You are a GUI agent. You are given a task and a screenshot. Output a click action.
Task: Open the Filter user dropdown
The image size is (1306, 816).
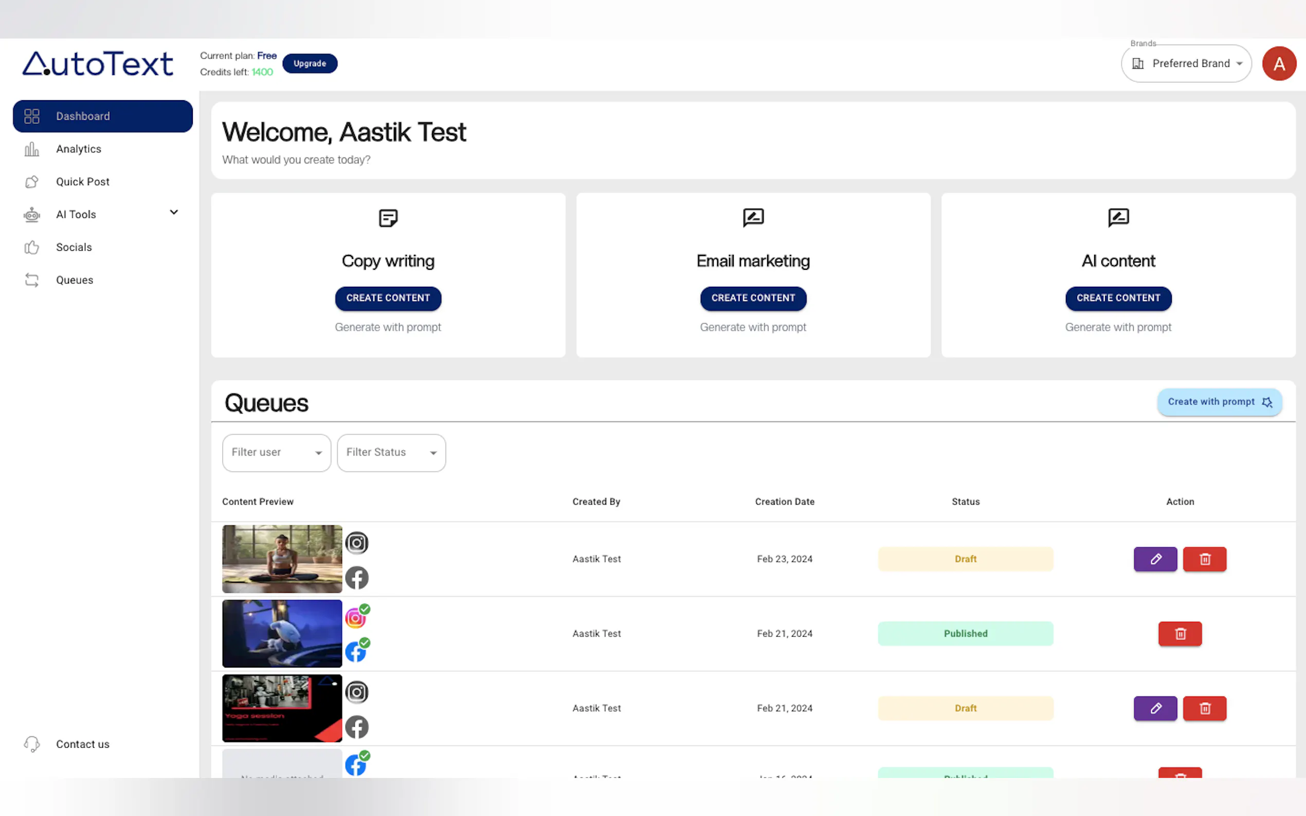tap(277, 453)
